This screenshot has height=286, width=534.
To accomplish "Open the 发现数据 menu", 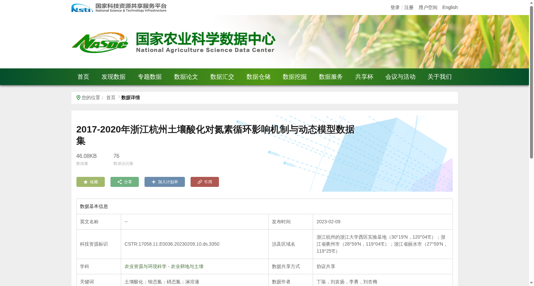I will point(113,77).
